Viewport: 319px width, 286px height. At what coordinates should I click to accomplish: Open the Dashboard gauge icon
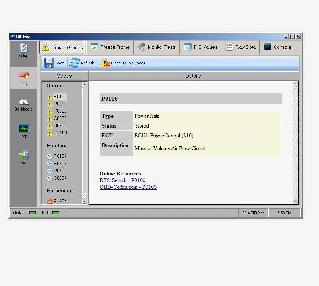click(24, 101)
